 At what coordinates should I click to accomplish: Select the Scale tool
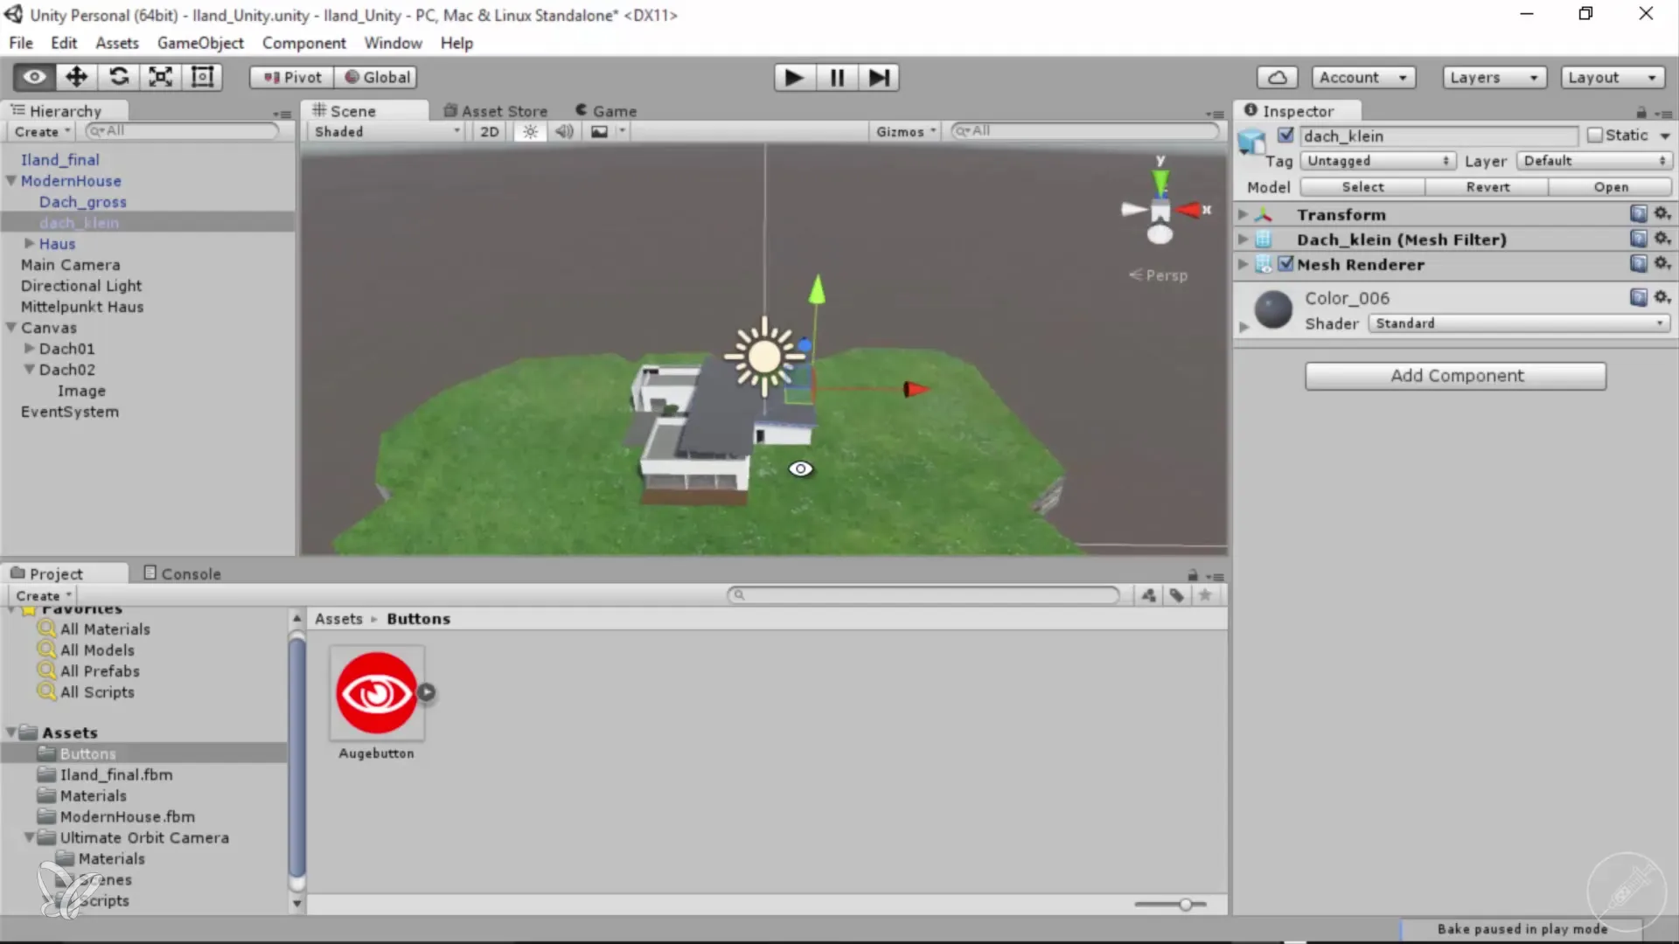point(160,77)
